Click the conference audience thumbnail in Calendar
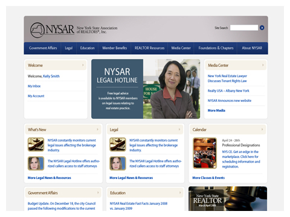This screenshot has height=217, width=290. pos(205,153)
